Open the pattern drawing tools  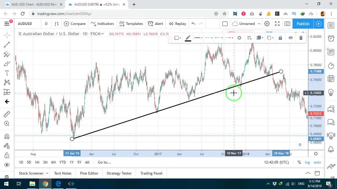[x=7, y=82]
